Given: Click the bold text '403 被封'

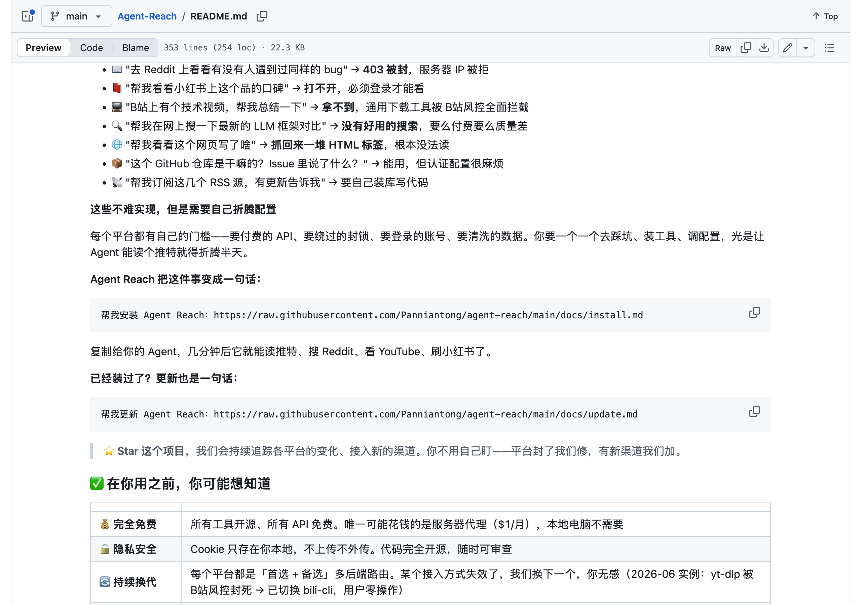Looking at the screenshot, I should click(x=385, y=69).
